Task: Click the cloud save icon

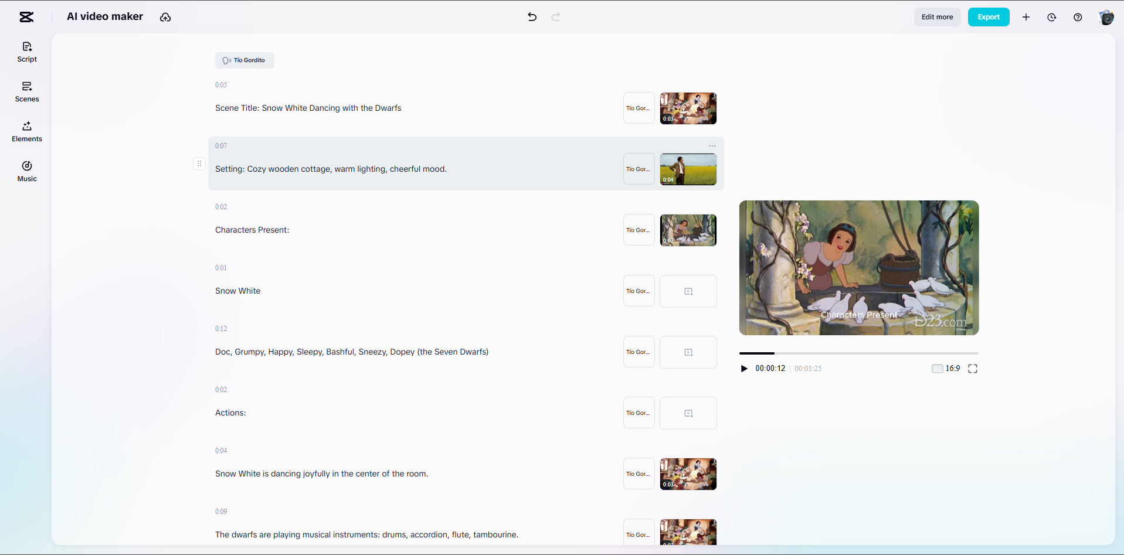Action: (x=165, y=17)
